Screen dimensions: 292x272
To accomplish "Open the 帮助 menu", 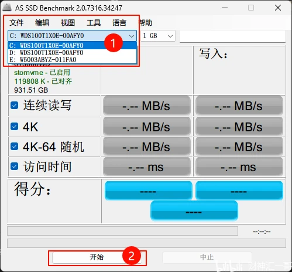I will [x=145, y=23].
